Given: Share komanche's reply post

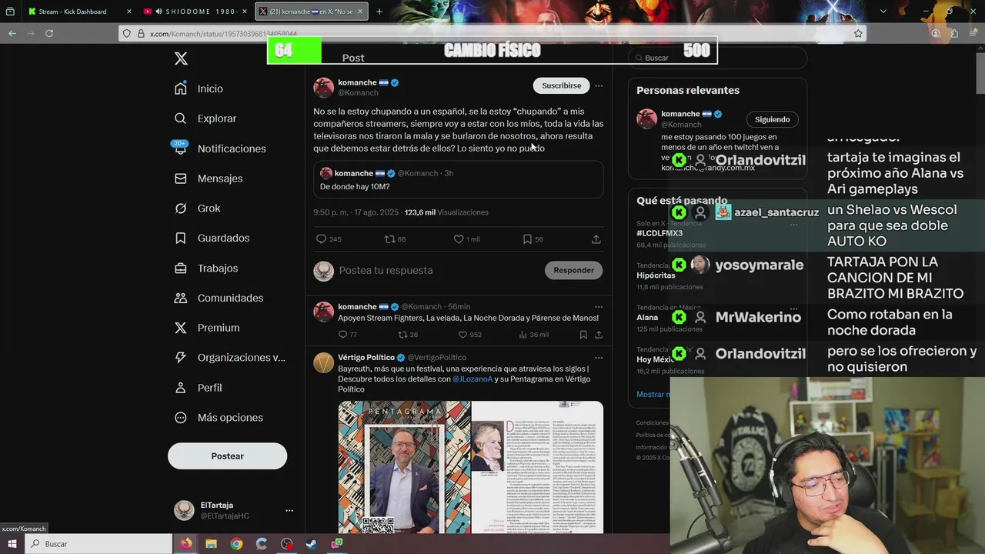Looking at the screenshot, I should 599,335.
